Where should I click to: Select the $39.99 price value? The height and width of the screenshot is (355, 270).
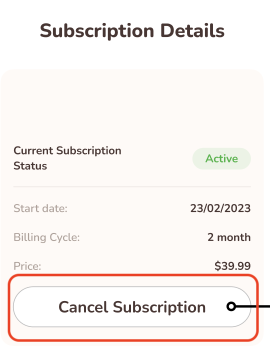[232, 266]
